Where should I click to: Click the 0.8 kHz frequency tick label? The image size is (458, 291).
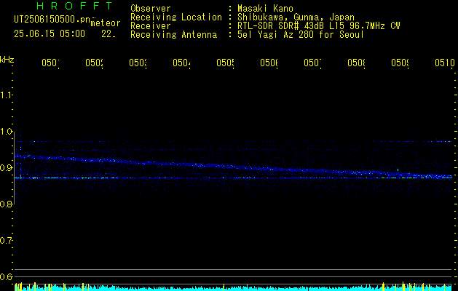point(6,204)
